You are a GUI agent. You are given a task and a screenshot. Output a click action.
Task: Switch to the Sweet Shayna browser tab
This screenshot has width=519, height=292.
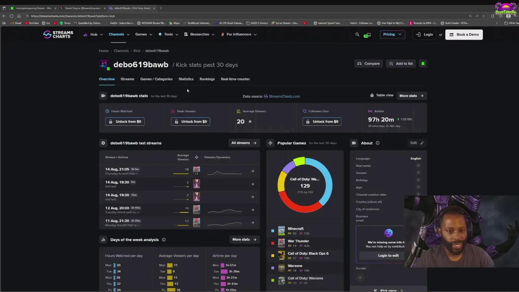click(x=82, y=8)
